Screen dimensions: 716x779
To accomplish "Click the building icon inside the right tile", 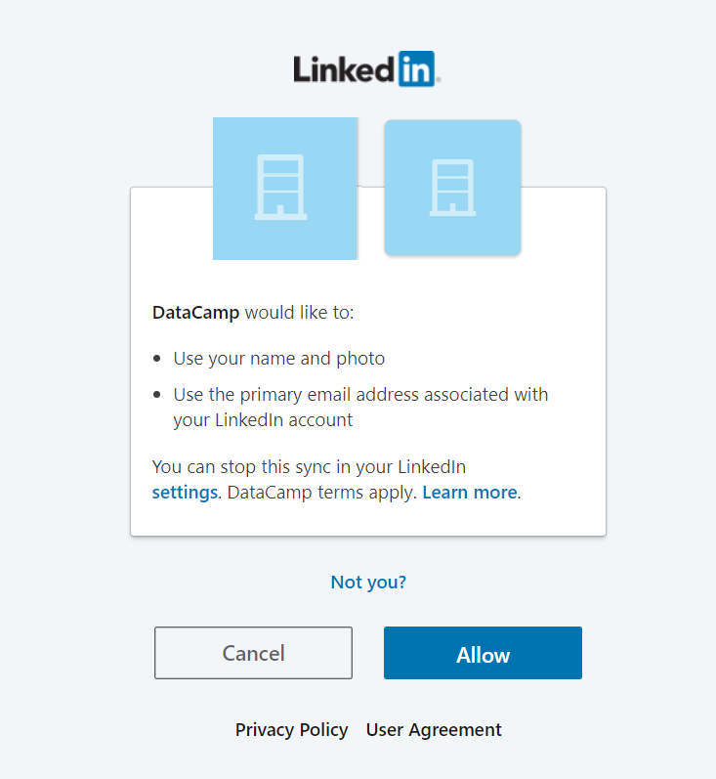I will 452,188.
